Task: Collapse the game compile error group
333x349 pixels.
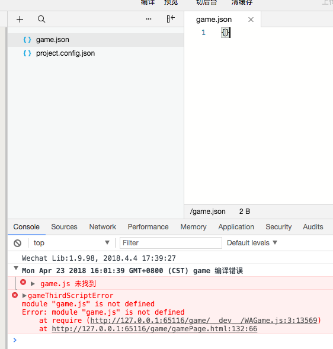Action: (x=16, y=268)
